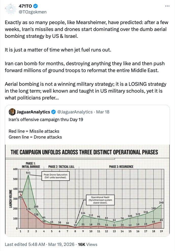Click the Last edited timestamp link
The image size is (175, 251).
coord(40,244)
